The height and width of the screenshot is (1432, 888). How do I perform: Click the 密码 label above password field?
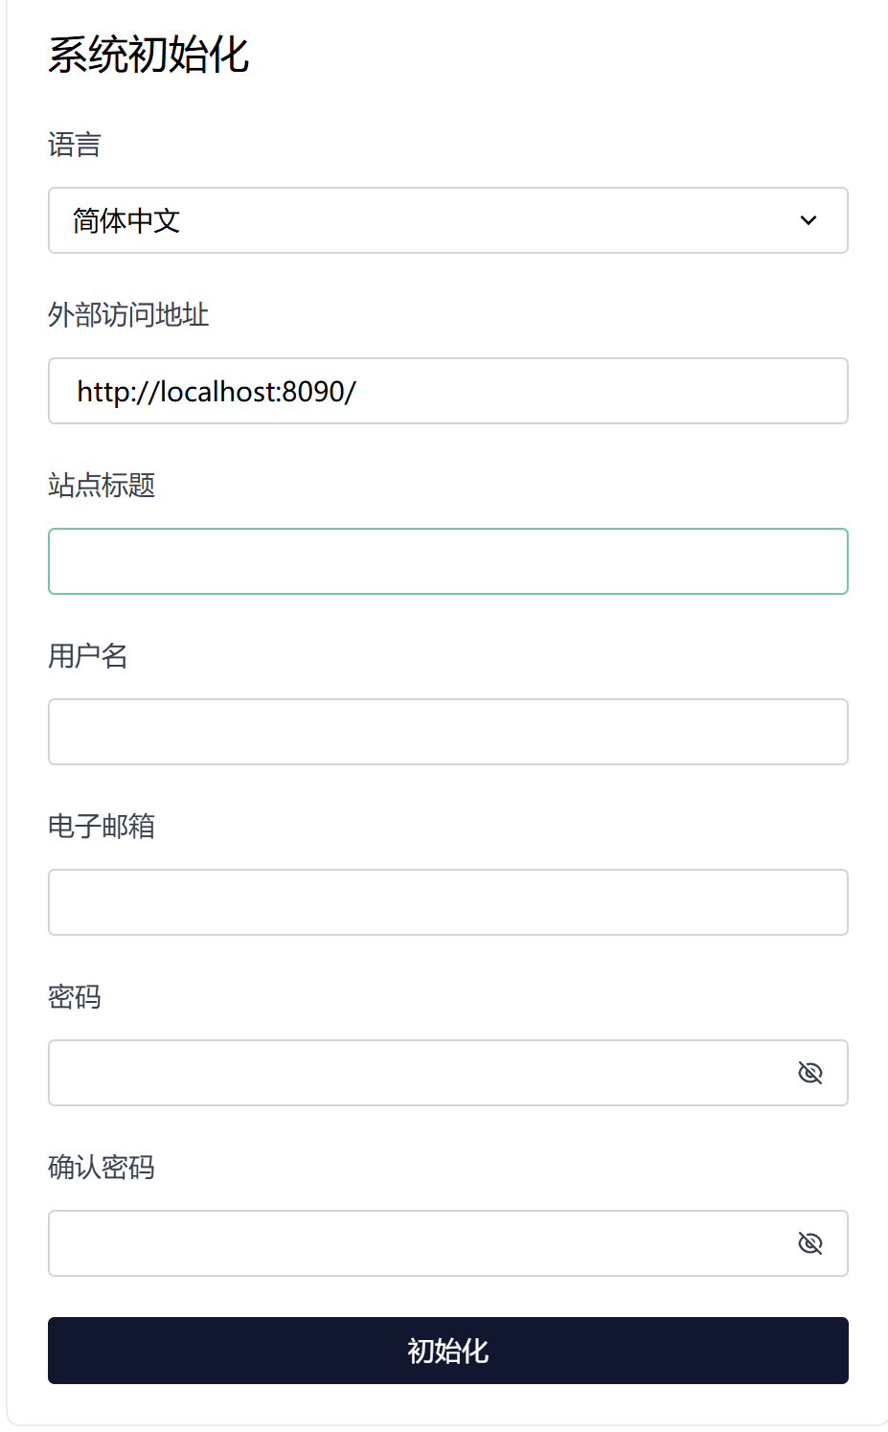click(75, 997)
